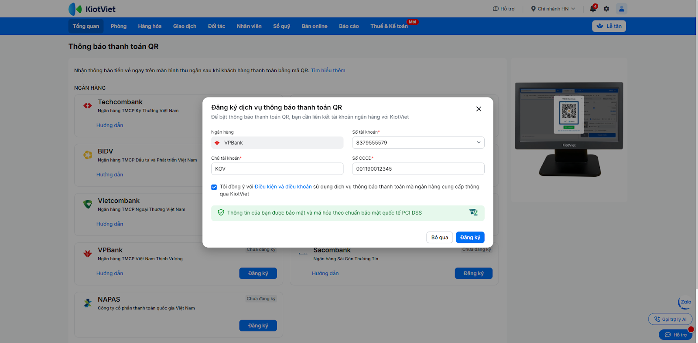This screenshot has height=343, width=698.
Task: Click the PCI DSS badge icon
Action: coord(473,212)
